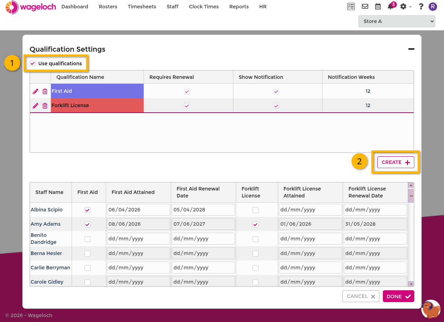Open the Rosters menu
This screenshot has width=444, height=322.
[x=108, y=7]
